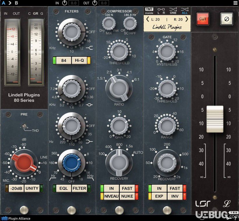Image resolution: width=239 pixels, height=221 pixels.
Task: Click the low shelf curve icon
Action: pos(89,142)
